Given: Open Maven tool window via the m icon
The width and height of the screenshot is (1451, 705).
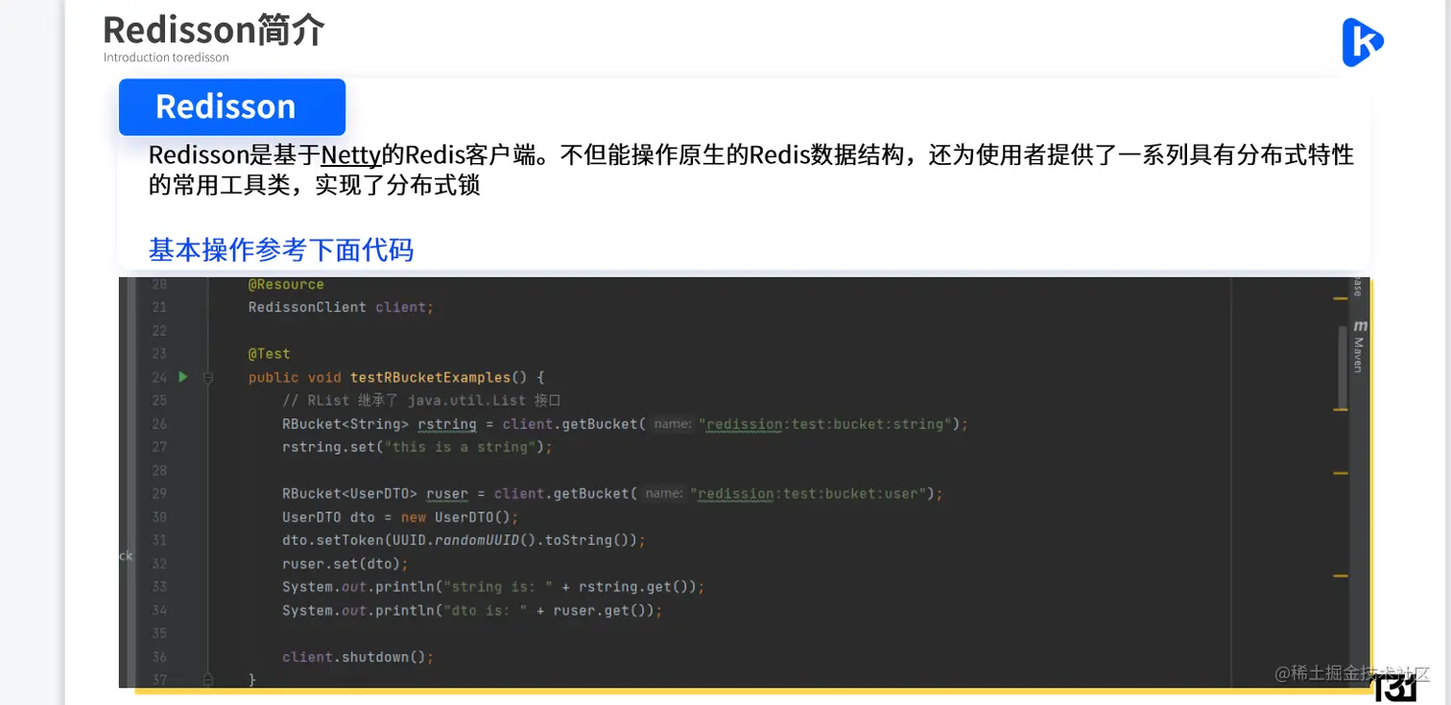Looking at the screenshot, I should [1359, 326].
